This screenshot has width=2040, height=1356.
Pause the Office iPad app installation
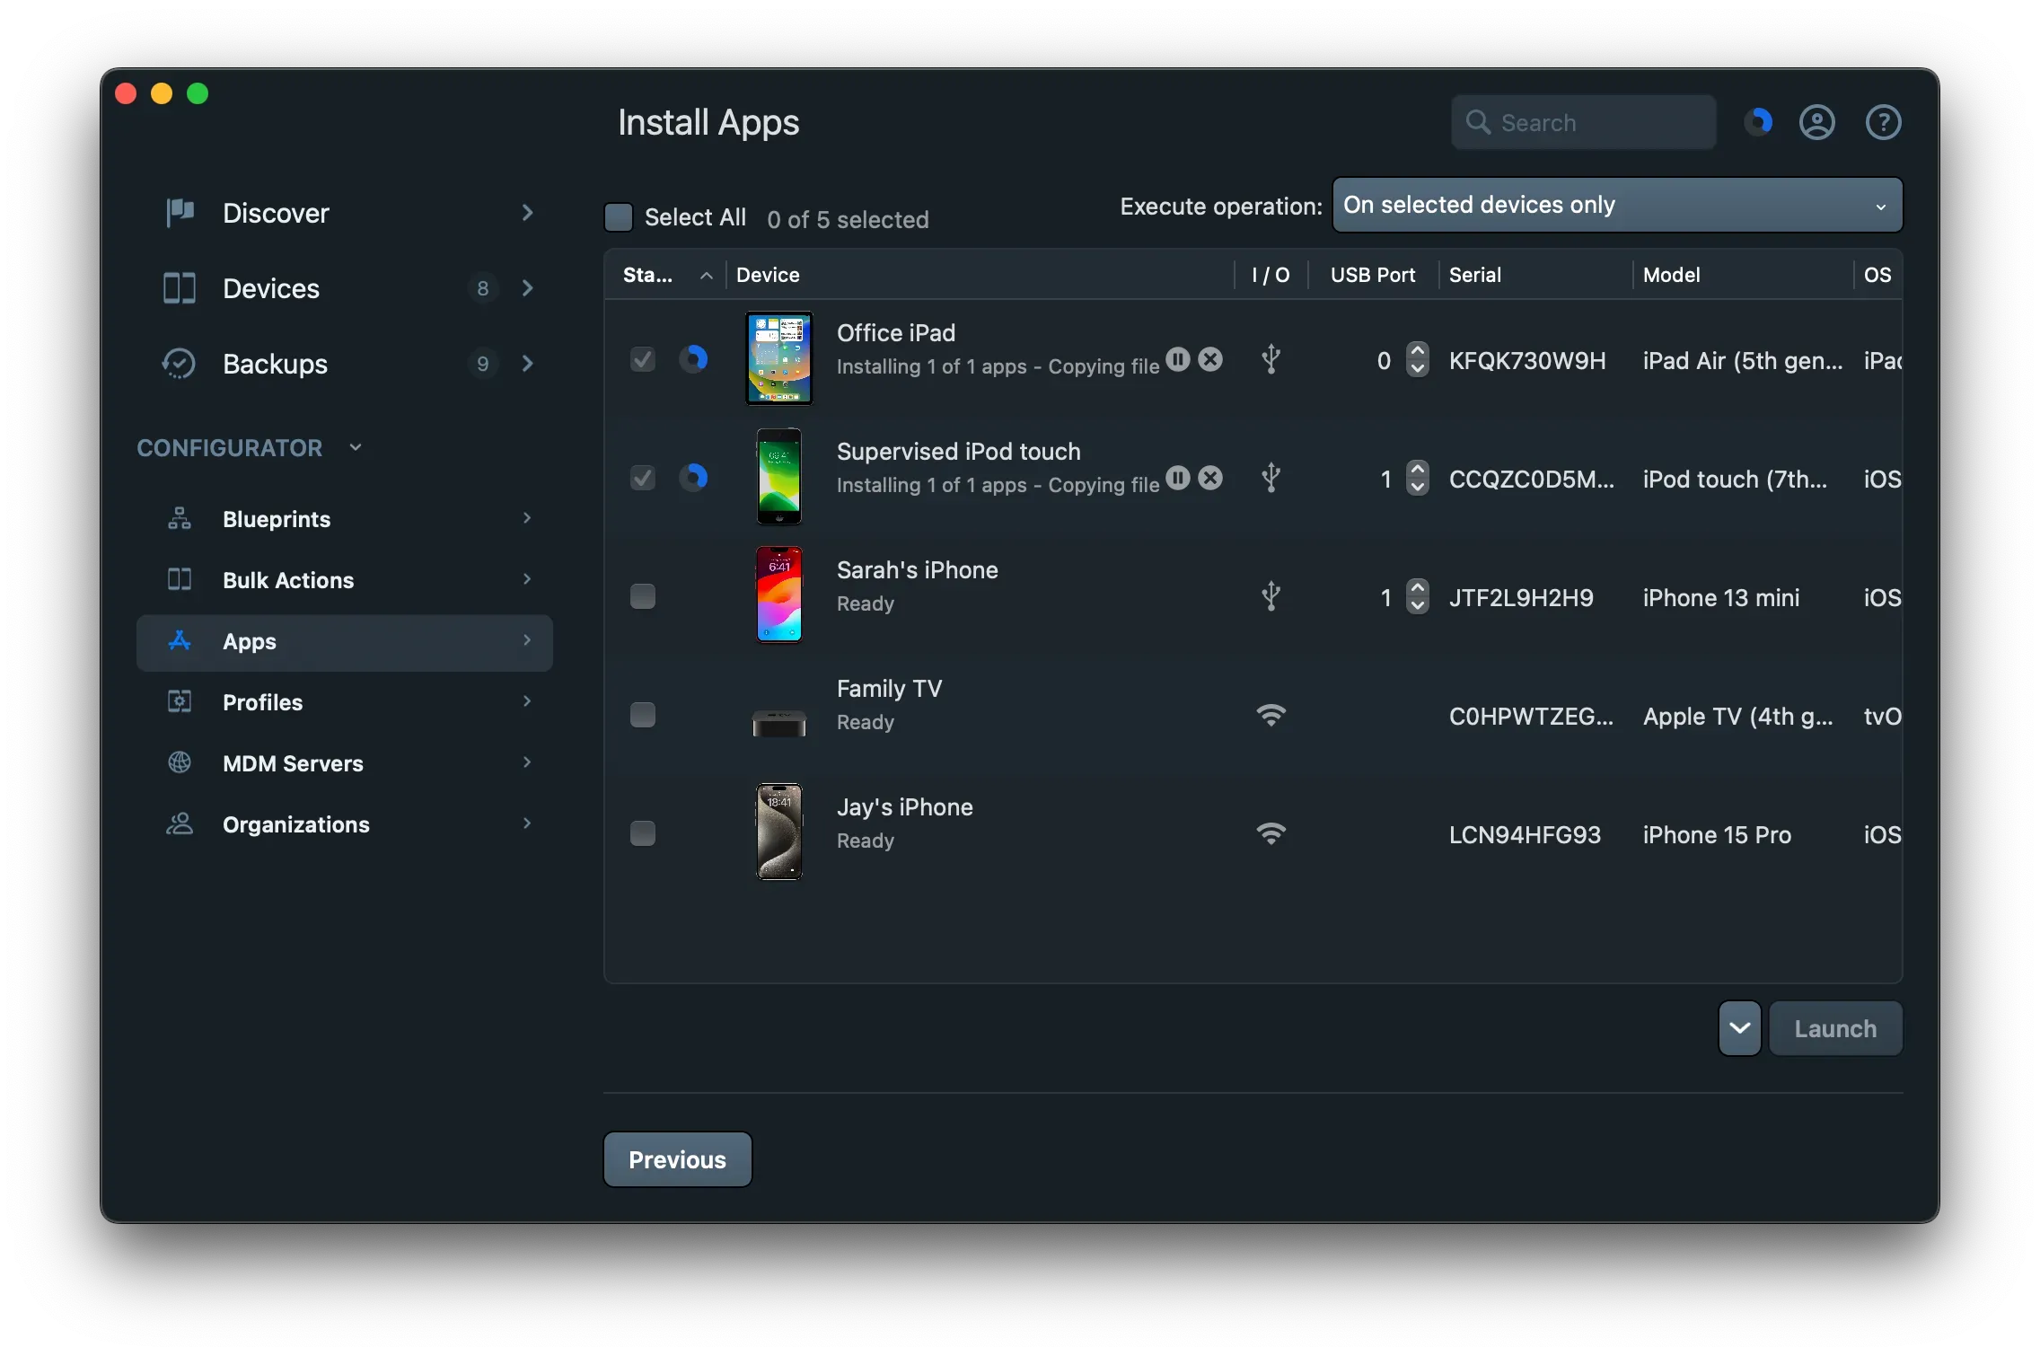pos(1178,358)
